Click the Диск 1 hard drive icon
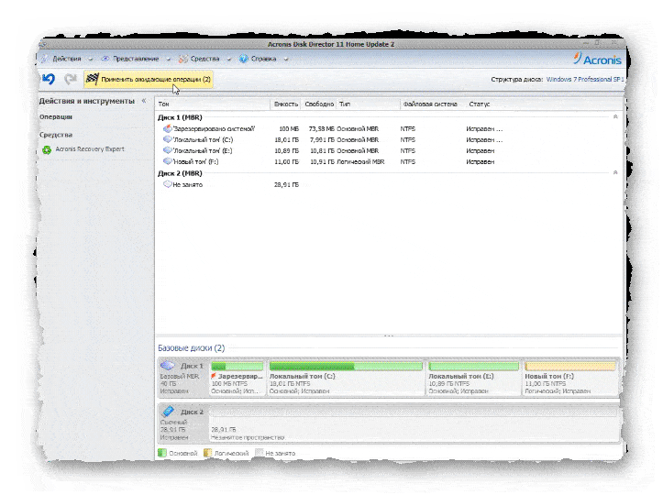 coord(168,366)
